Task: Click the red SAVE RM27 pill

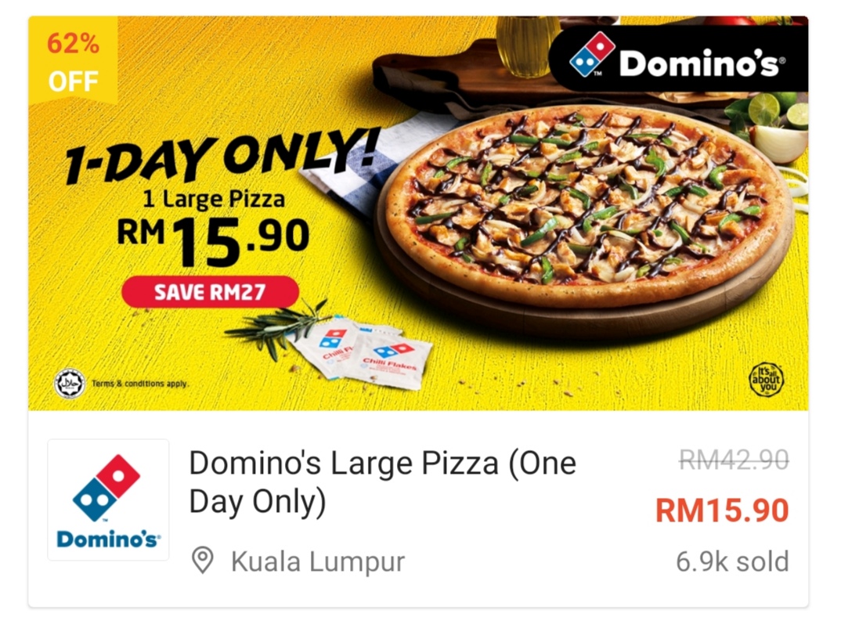Action: (x=210, y=292)
